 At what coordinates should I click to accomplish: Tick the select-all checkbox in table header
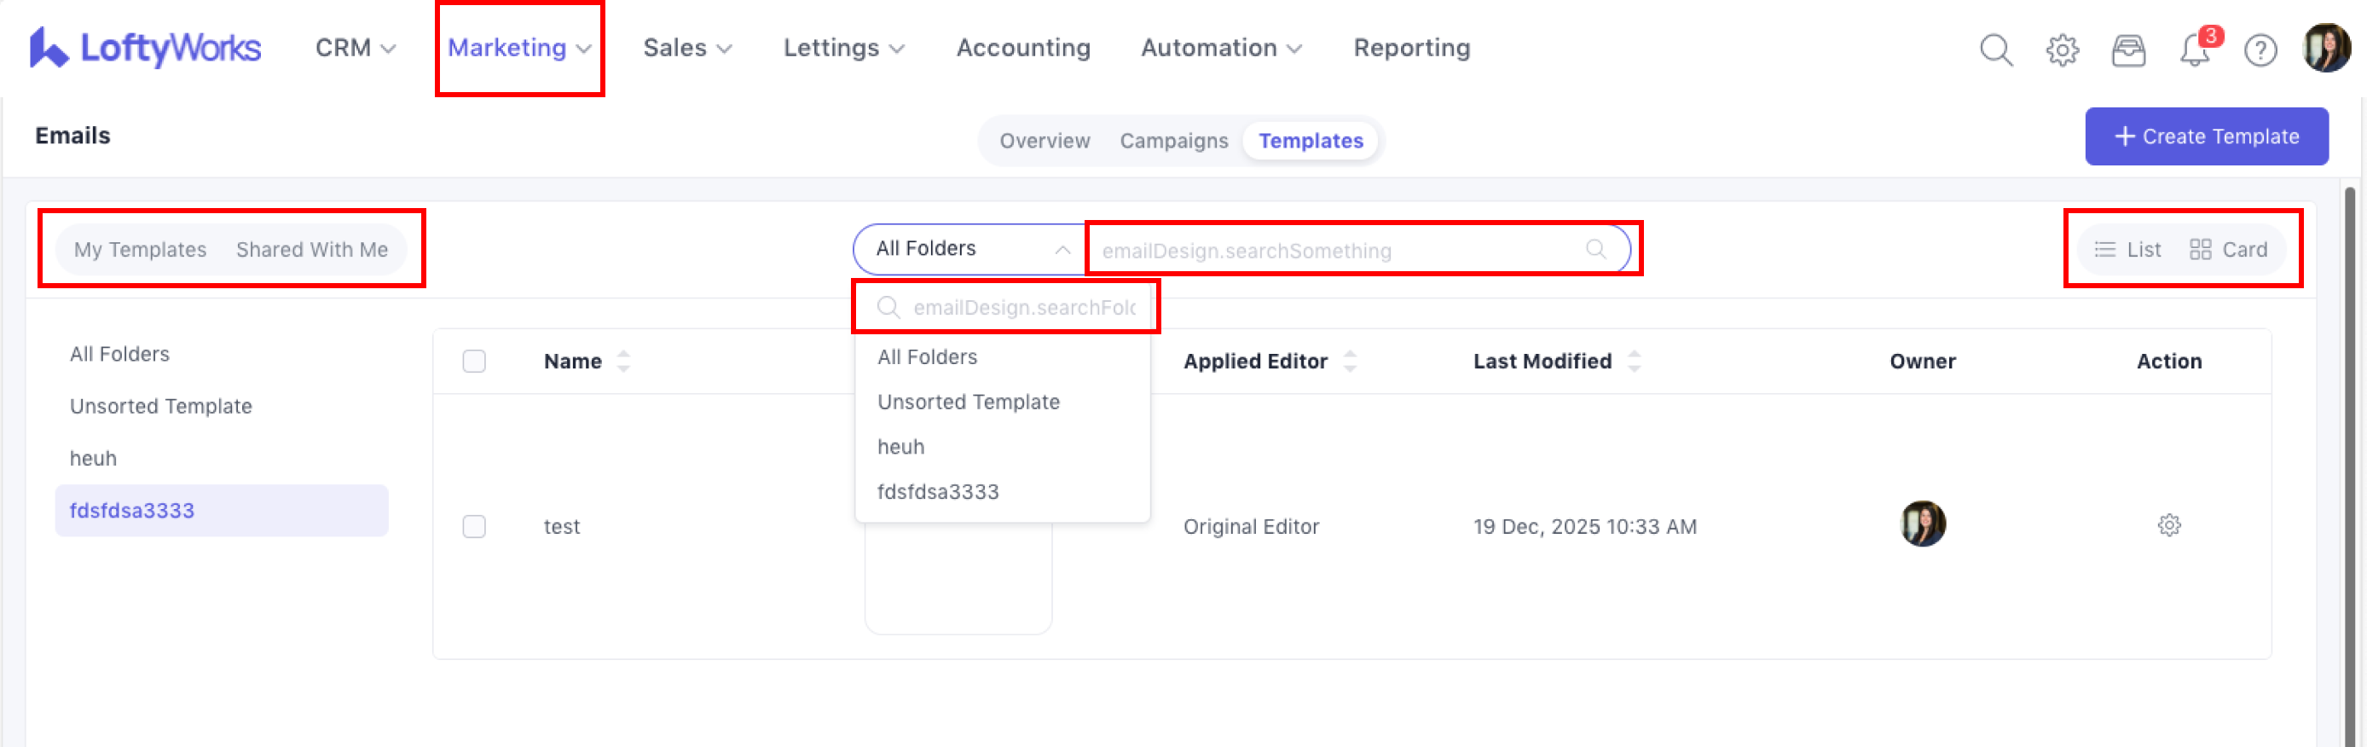474,361
